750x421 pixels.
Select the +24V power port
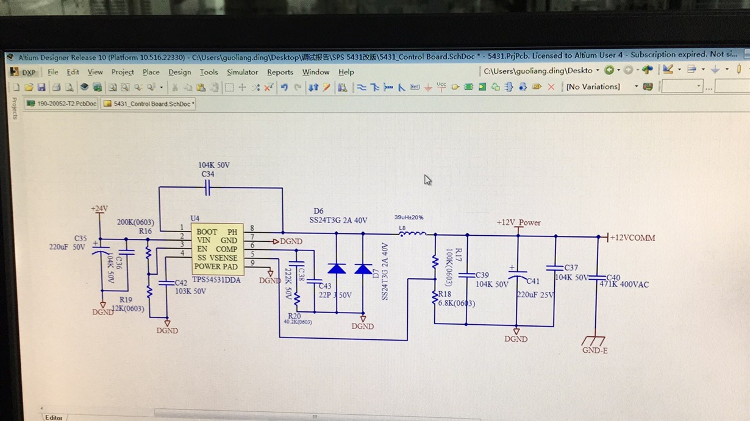tap(99, 209)
